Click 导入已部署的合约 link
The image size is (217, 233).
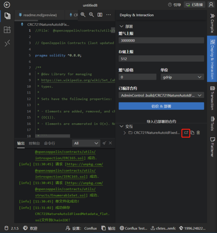(161, 121)
